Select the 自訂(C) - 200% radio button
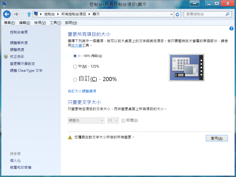 (x=75, y=80)
